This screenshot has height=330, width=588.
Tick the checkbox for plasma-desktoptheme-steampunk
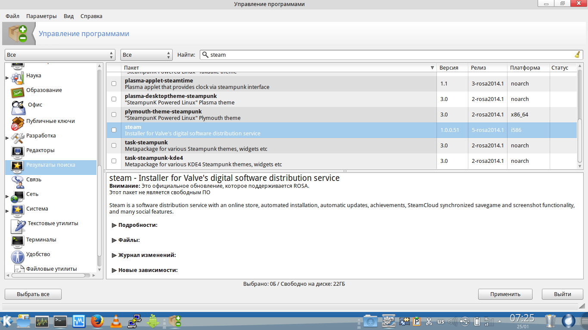tap(114, 99)
